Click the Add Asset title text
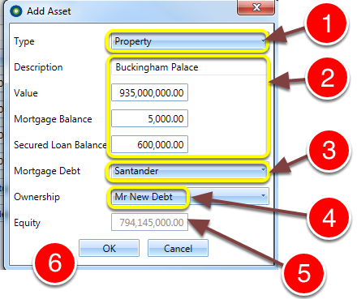Viewport: 357px width, 299px height. (49, 11)
